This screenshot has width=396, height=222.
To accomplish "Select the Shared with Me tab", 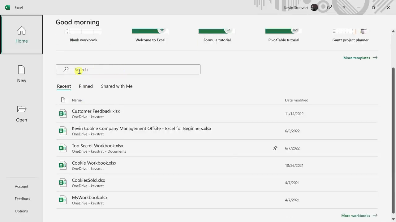I will 117,86.
